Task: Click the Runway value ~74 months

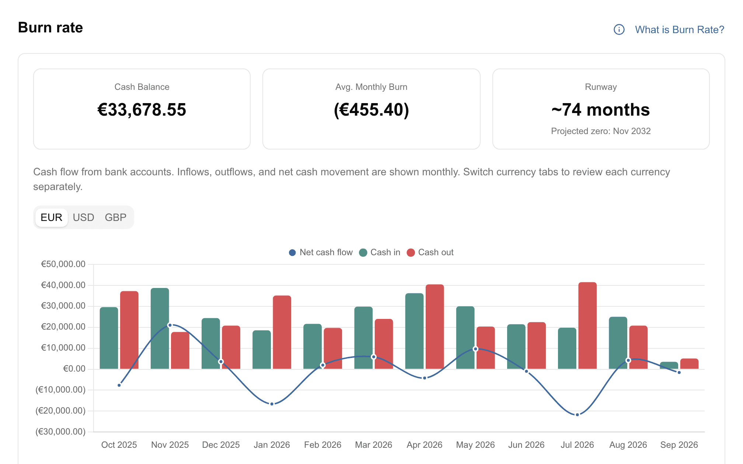Action: (x=601, y=109)
